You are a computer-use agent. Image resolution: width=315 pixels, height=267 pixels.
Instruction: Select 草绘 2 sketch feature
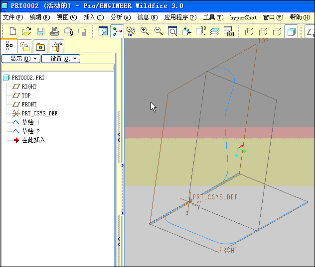point(26,131)
